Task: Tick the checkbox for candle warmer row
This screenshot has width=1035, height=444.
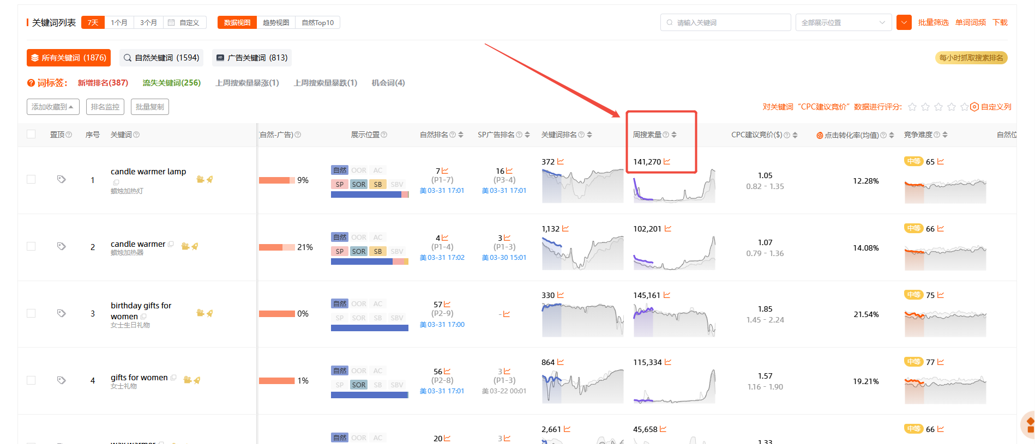Action: pyautogui.click(x=31, y=246)
